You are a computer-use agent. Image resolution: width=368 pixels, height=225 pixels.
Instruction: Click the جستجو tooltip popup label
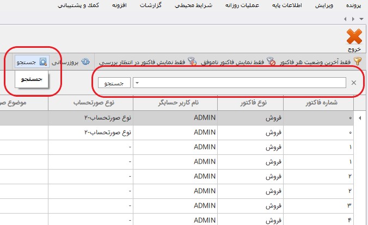[32, 79]
